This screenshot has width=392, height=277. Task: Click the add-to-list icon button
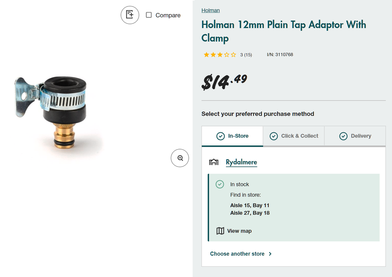pyautogui.click(x=130, y=15)
